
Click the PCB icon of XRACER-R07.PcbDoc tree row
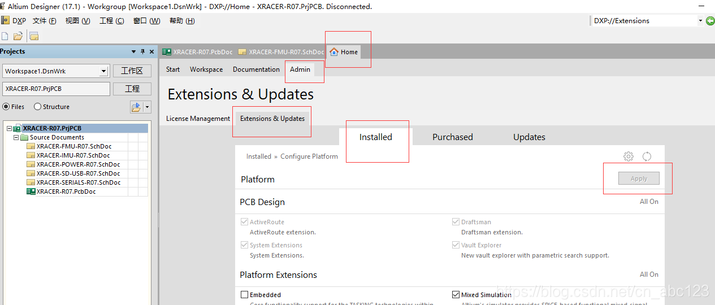(31, 191)
